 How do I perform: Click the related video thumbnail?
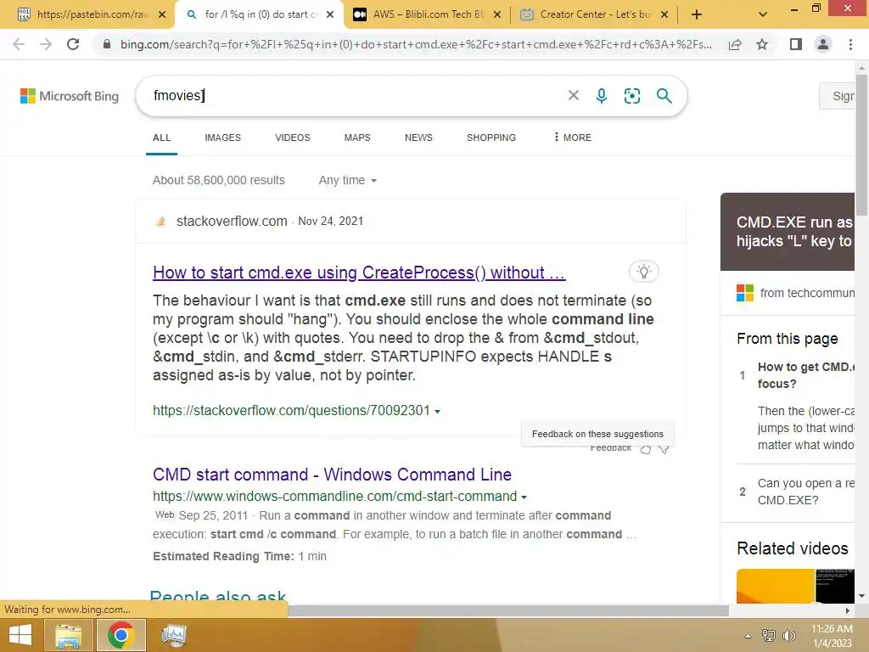795,586
